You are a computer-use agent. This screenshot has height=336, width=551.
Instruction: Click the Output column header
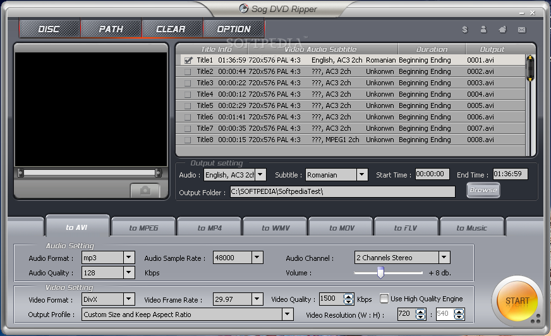(492, 49)
